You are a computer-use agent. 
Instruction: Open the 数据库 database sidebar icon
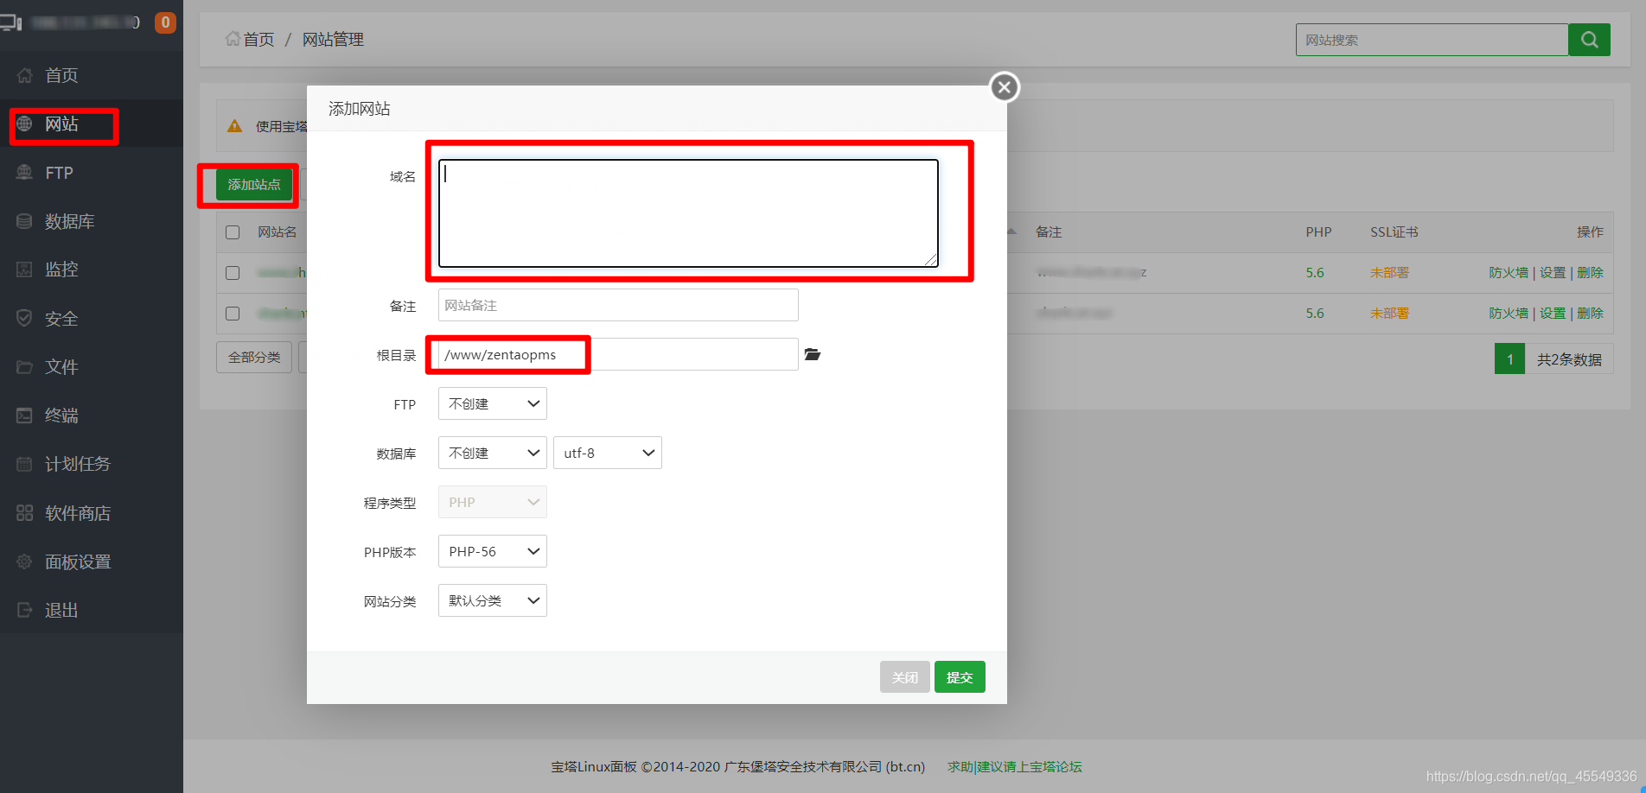[x=24, y=221]
